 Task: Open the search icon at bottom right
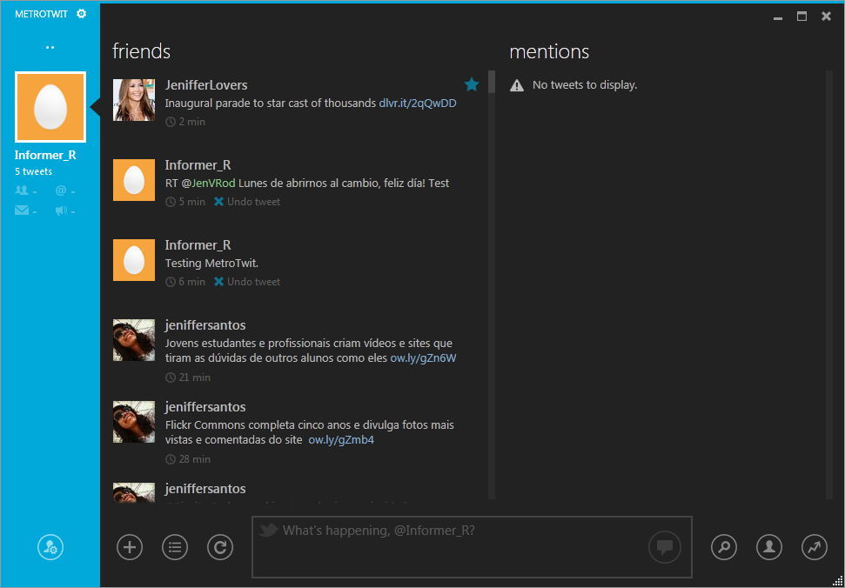point(723,547)
